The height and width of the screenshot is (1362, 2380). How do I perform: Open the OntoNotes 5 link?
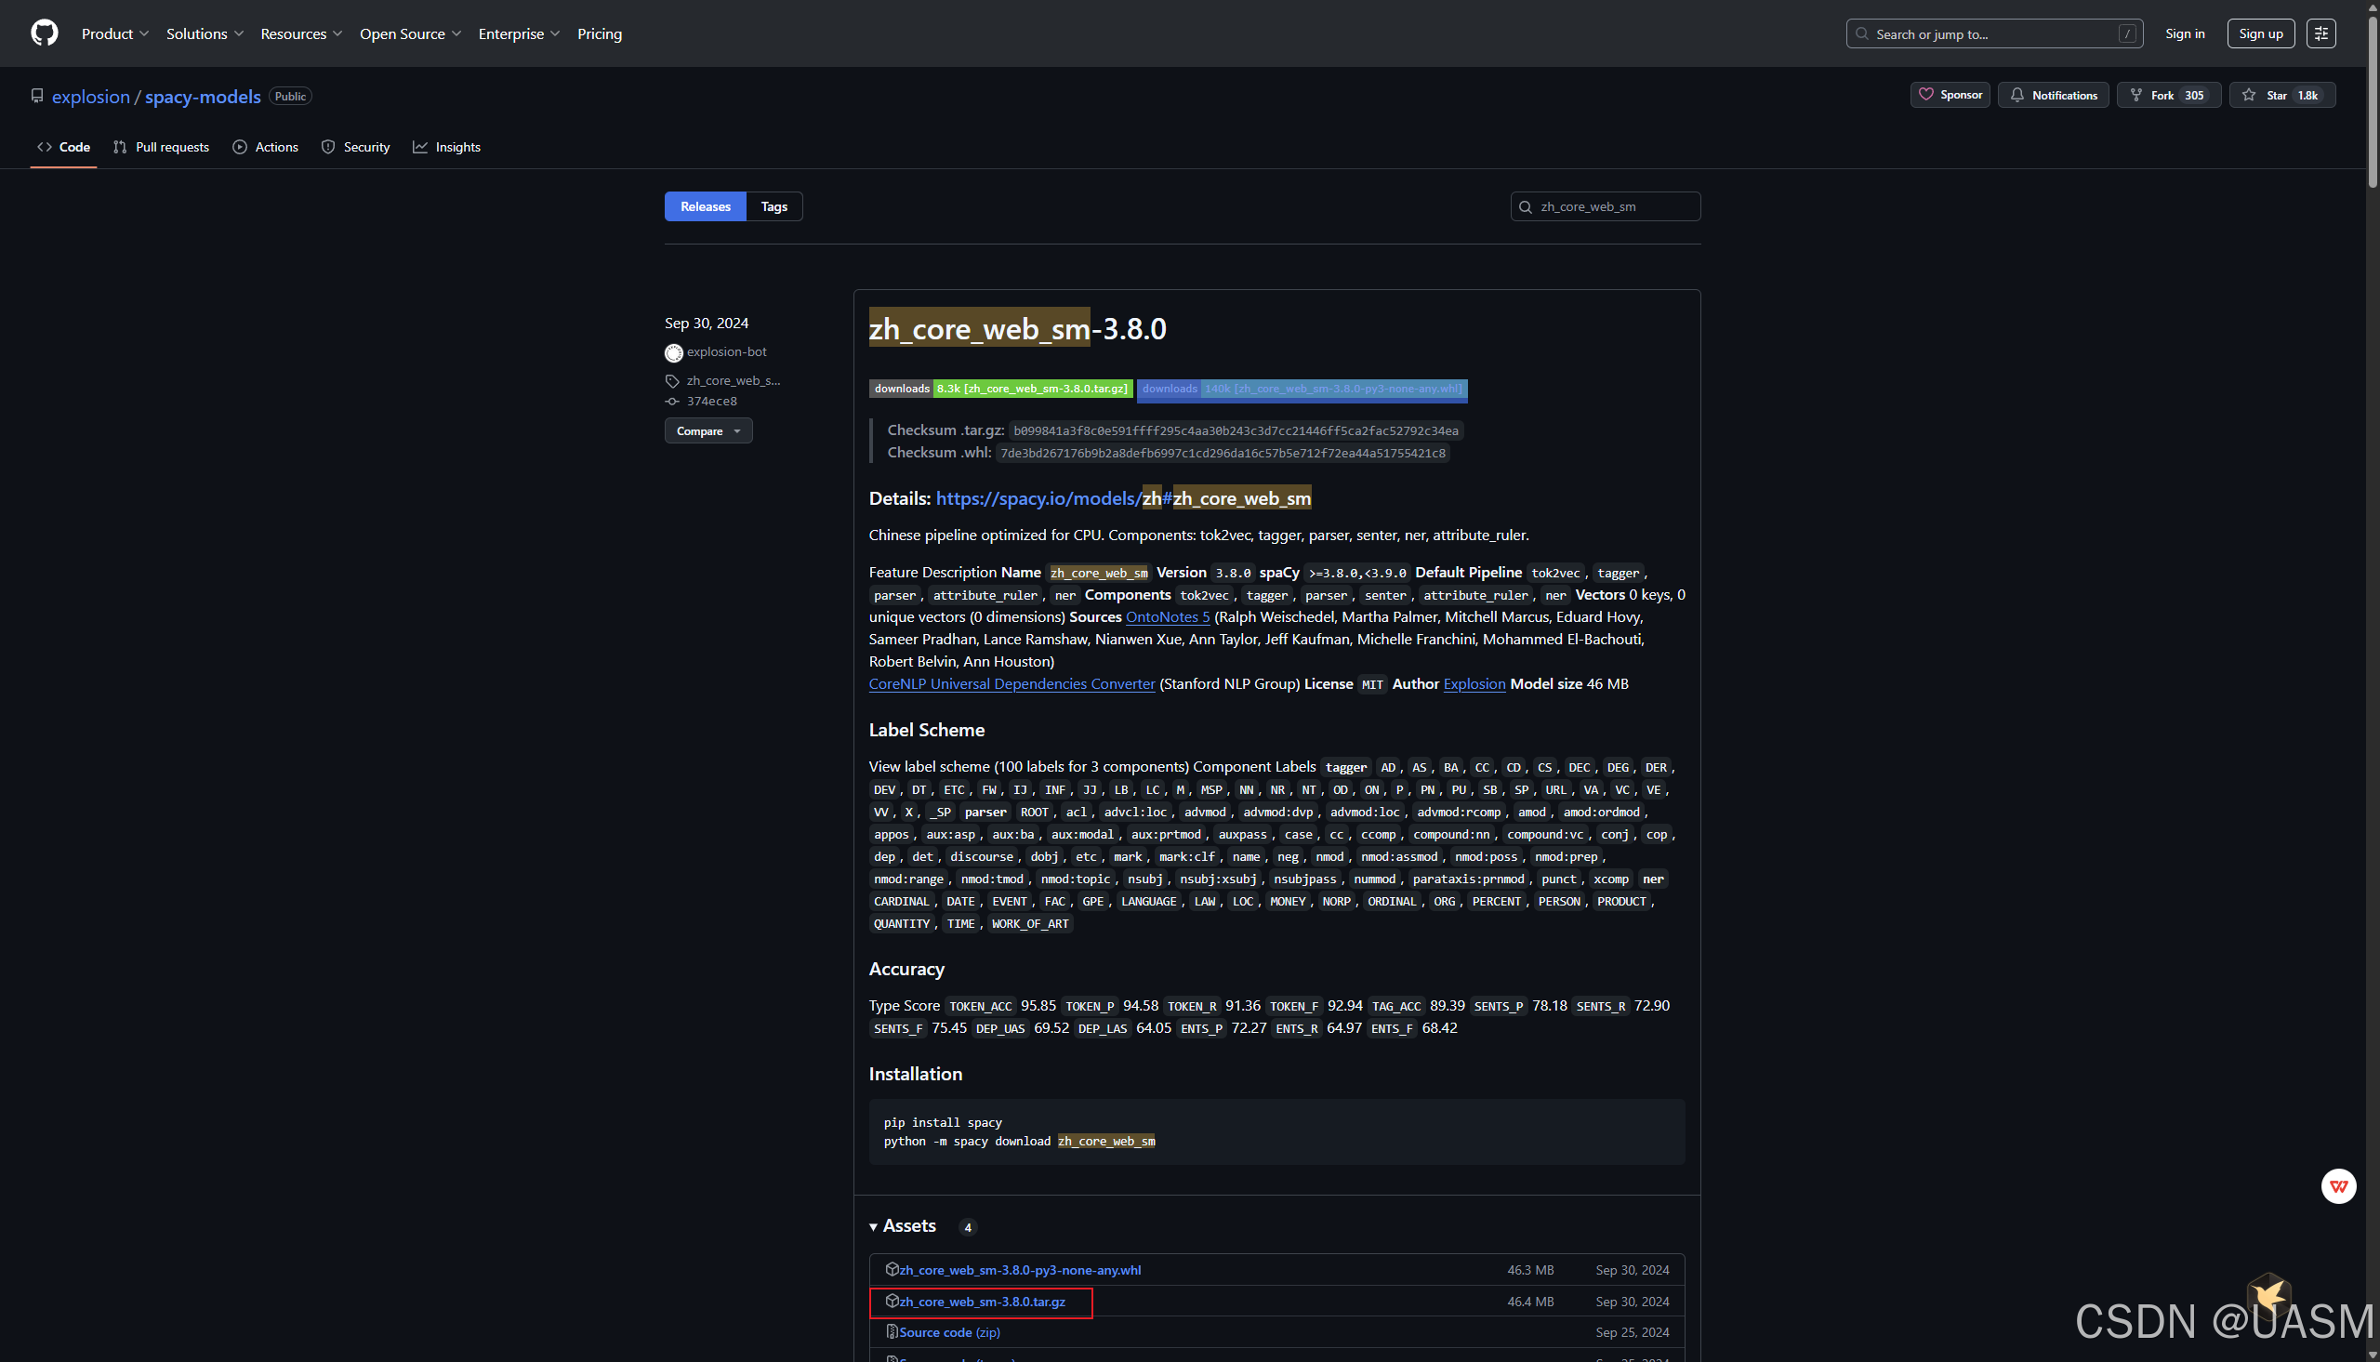[x=1167, y=616]
